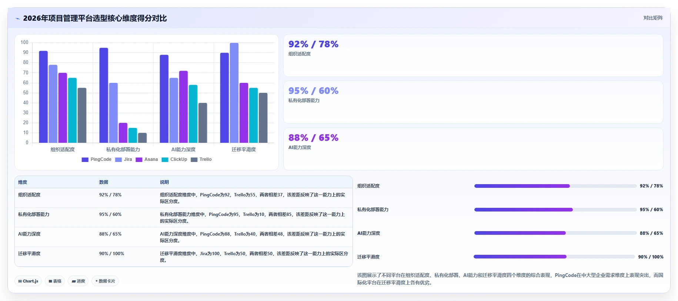Open the 88% / 65% AI能力深度 card
Image resolution: width=678 pixels, height=301 pixels.
pyautogui.click(x=473, y=149)
